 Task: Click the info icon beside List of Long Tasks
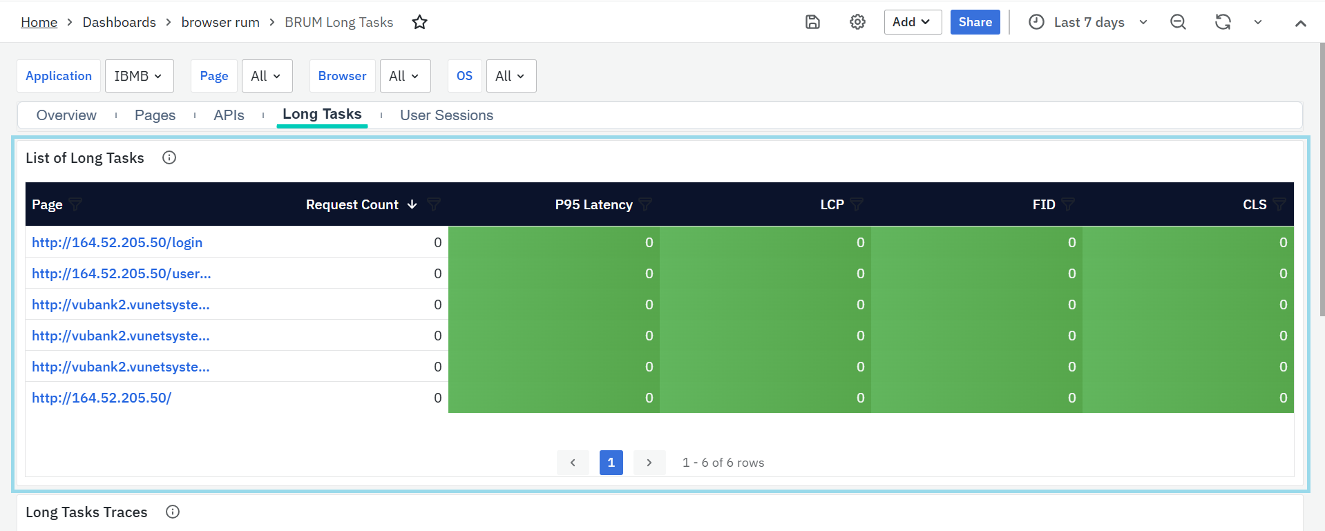(x=169, y=158)
